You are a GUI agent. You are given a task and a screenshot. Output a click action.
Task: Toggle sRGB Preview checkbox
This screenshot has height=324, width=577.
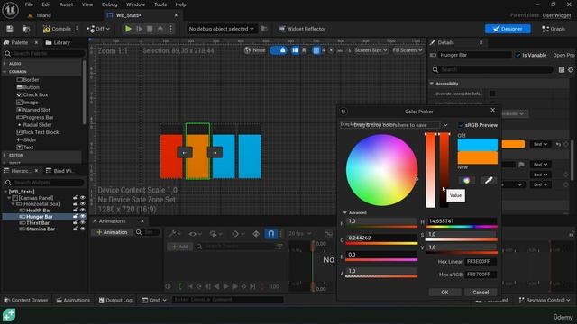(461, 125)
